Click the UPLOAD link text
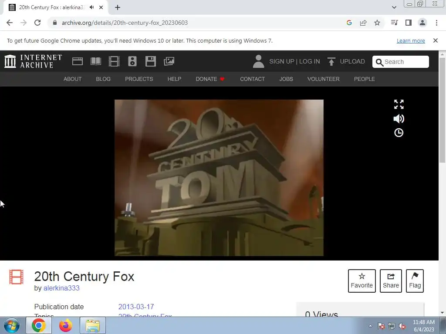 pyautogui.click(x=352, y=61)
